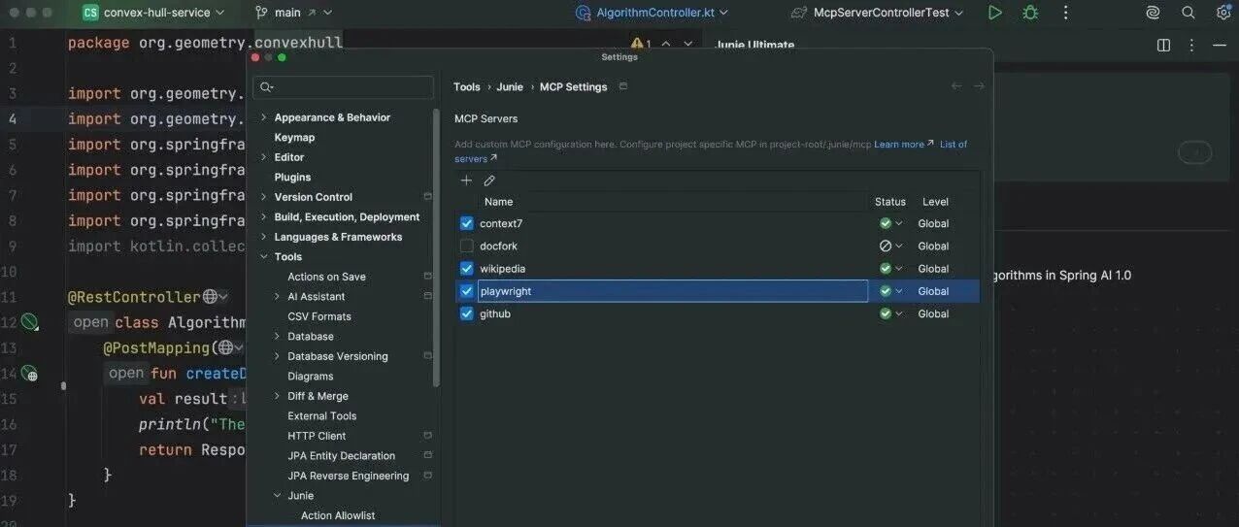1239x527 pixels.
Task: Open Actions on Save settings
Action: [x=326, y=277]
